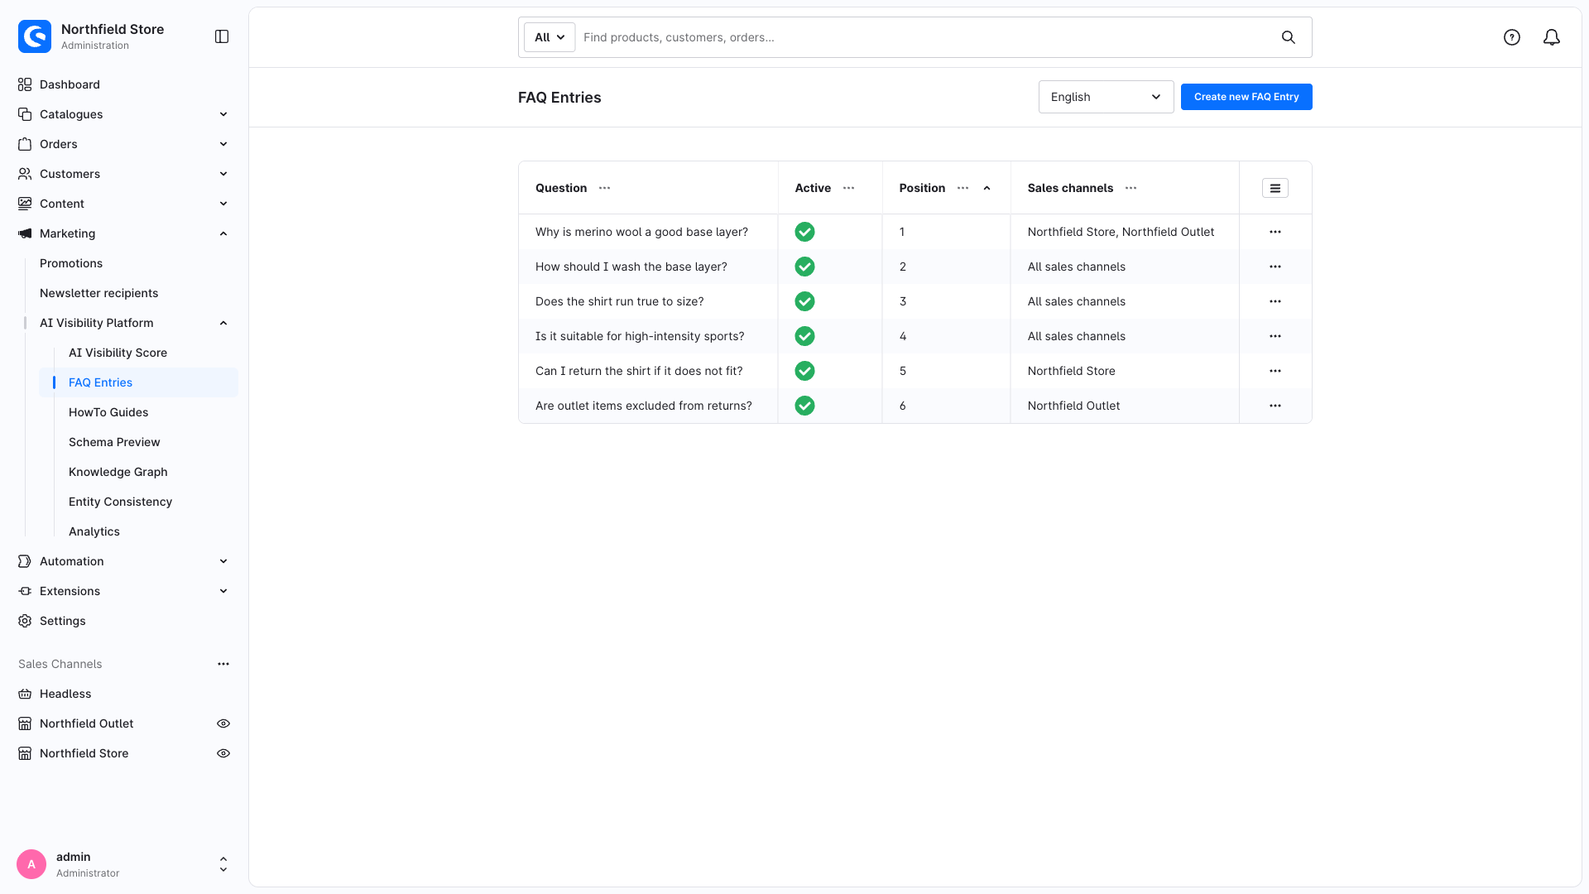Click the search magnifier icon
This screenshot has width=1589, height=894.
tap(1289, 37)
